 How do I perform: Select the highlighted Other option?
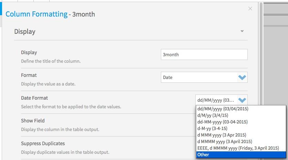pyautogui.click(x=241, y=155)
